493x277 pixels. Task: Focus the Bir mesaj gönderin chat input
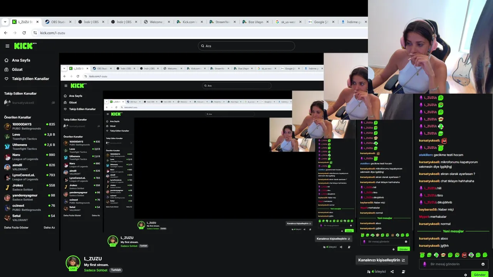click(453, 264)
